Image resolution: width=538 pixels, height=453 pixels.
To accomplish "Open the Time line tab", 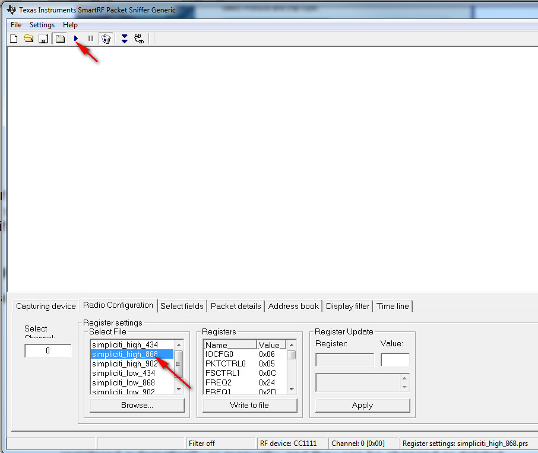I will (393, 306).
